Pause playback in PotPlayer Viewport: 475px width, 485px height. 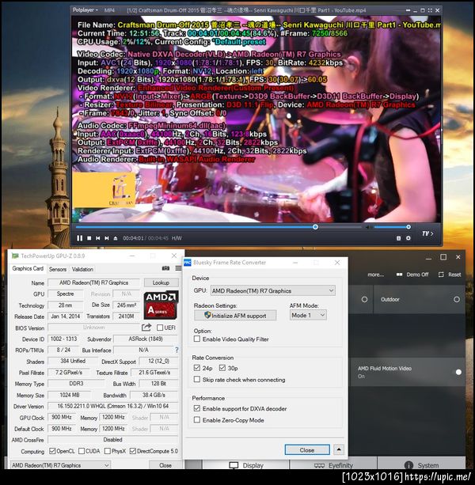[79, 238]
